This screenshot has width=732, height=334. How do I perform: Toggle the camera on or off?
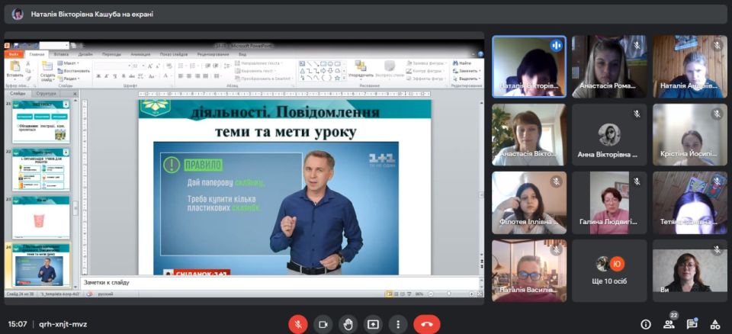323,324
